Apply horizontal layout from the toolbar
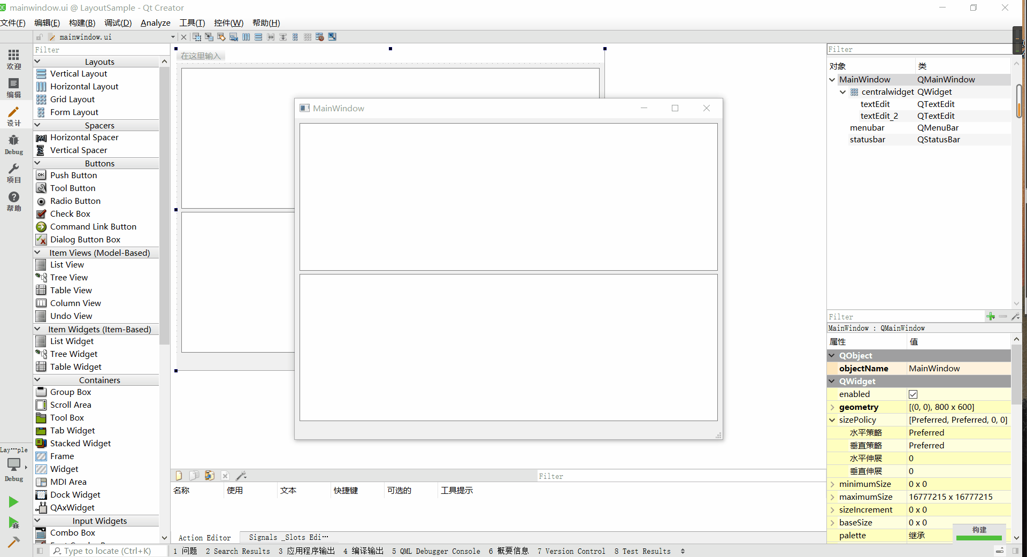Screen dimensions: 1027x557 (x=246, y=37)
